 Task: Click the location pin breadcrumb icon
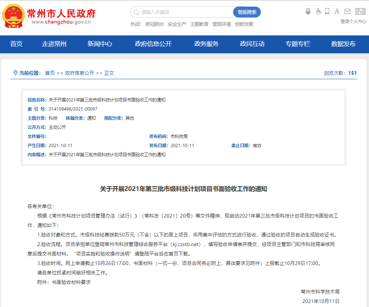pyautogui.click(x=15, y=73)
